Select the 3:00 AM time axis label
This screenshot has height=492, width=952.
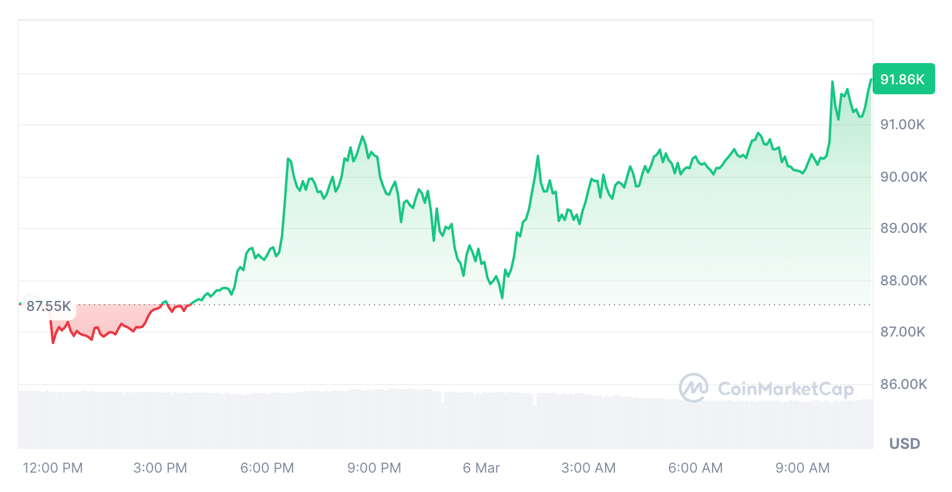pyautogui.click(x=588, y=468)
